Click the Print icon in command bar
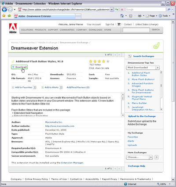 tap(139, 16)
